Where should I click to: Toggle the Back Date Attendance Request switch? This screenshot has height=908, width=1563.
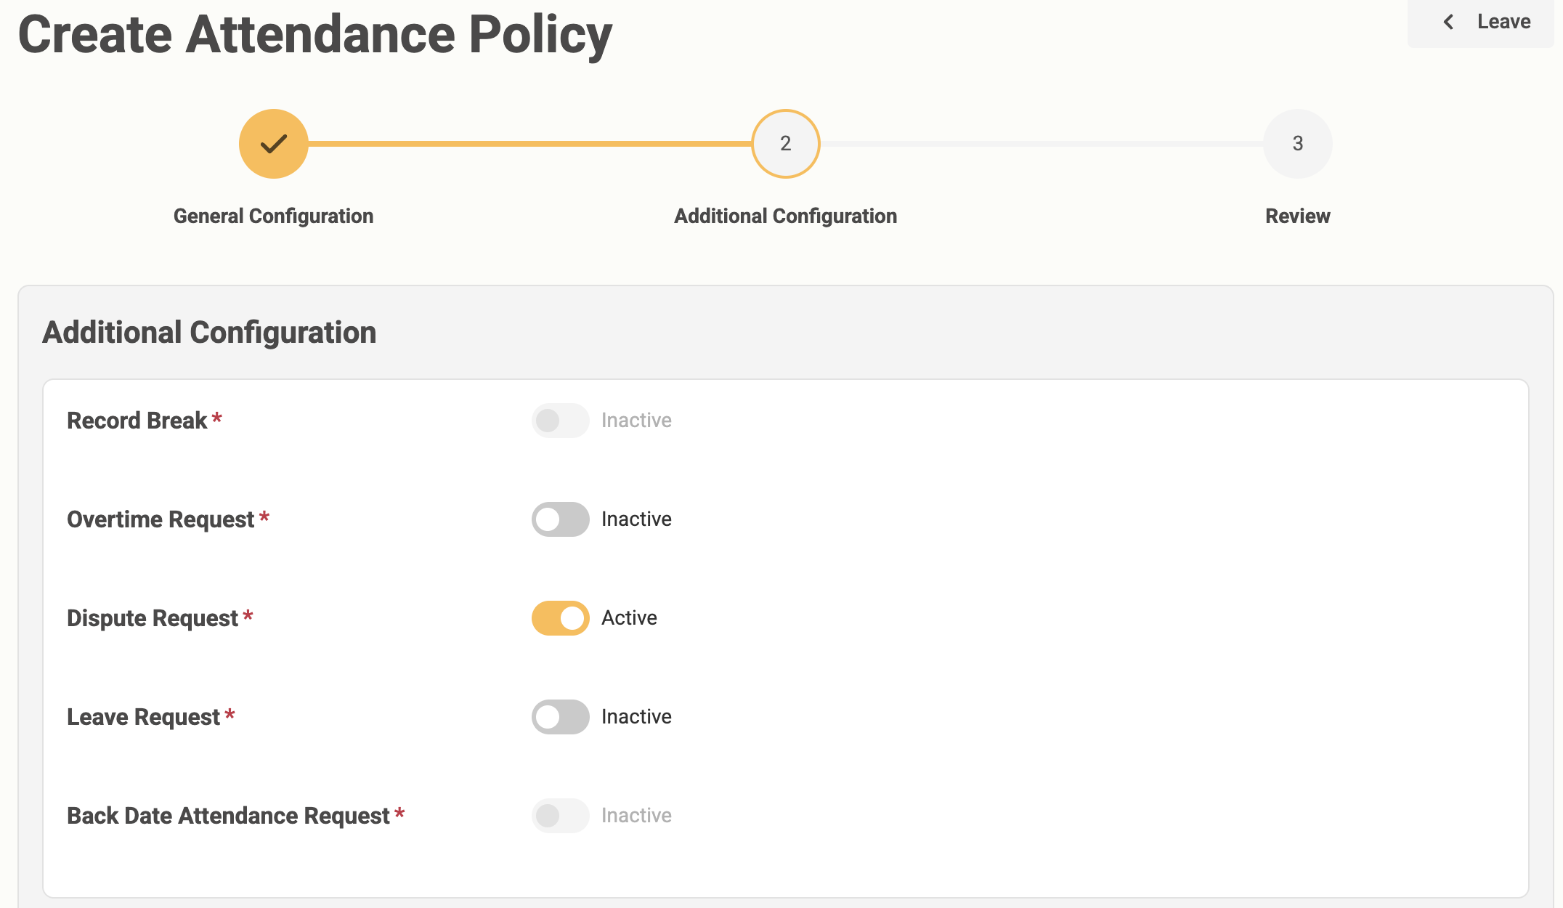click(x=560, y=816)
